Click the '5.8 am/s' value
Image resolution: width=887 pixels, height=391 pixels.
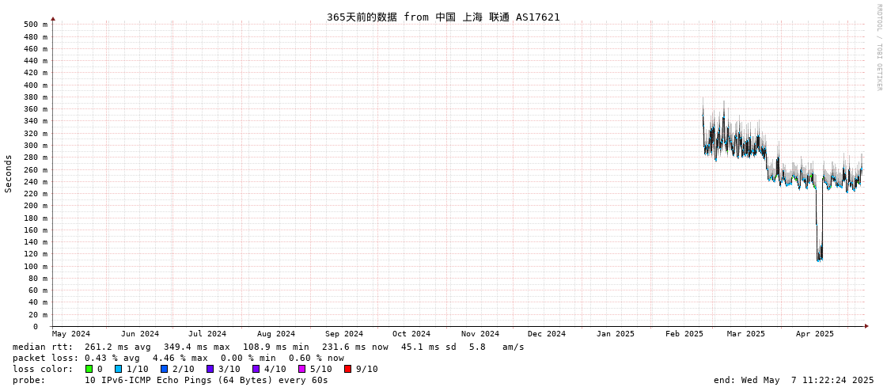(x=497, y=347)
